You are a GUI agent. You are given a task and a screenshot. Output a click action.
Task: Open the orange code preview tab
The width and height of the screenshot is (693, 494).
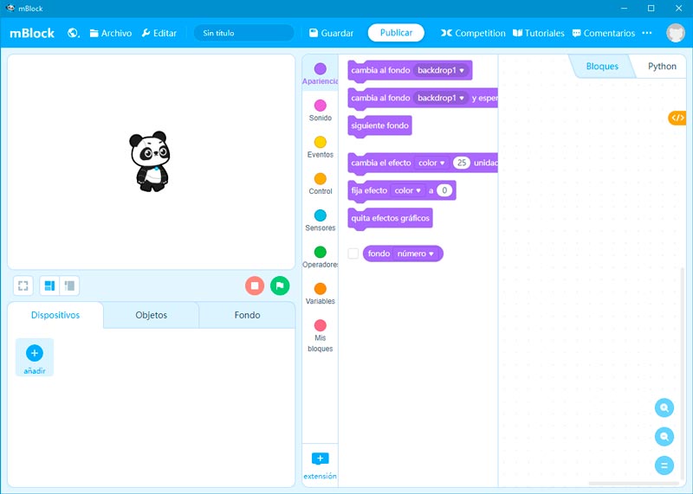(x=677, y=118)
